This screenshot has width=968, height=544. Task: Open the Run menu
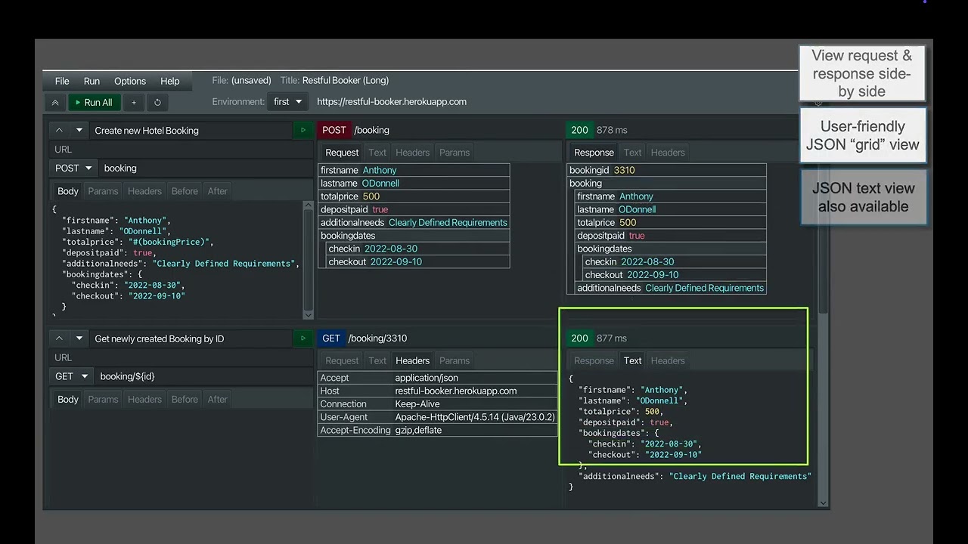click(92, 81)
